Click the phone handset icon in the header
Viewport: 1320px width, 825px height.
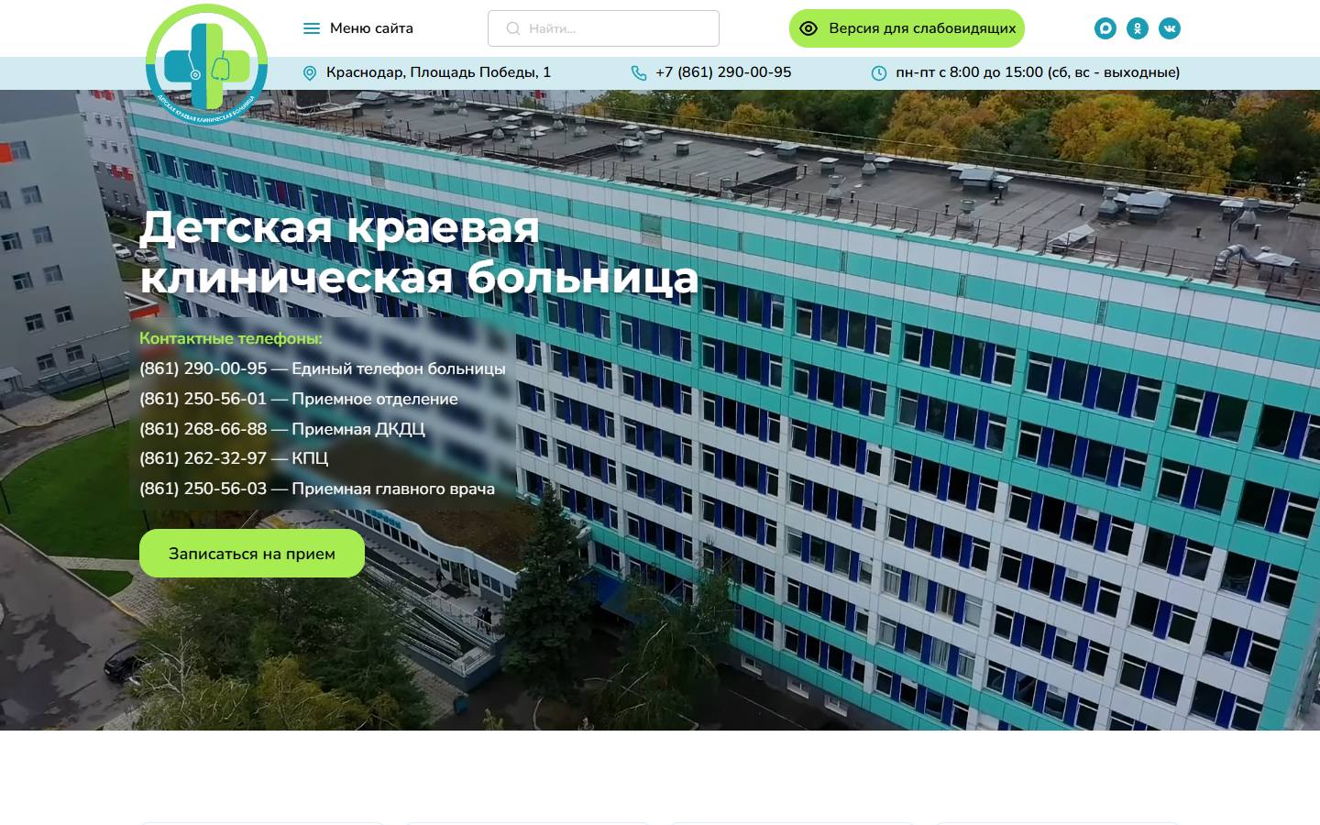[x=639, y=73]
